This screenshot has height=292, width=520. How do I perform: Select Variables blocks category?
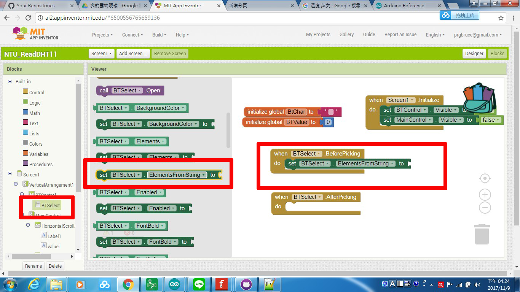[39, 154]
